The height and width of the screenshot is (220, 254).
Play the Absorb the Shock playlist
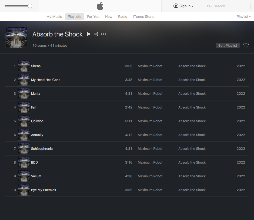pyautogui.click(x=89, y=34)
